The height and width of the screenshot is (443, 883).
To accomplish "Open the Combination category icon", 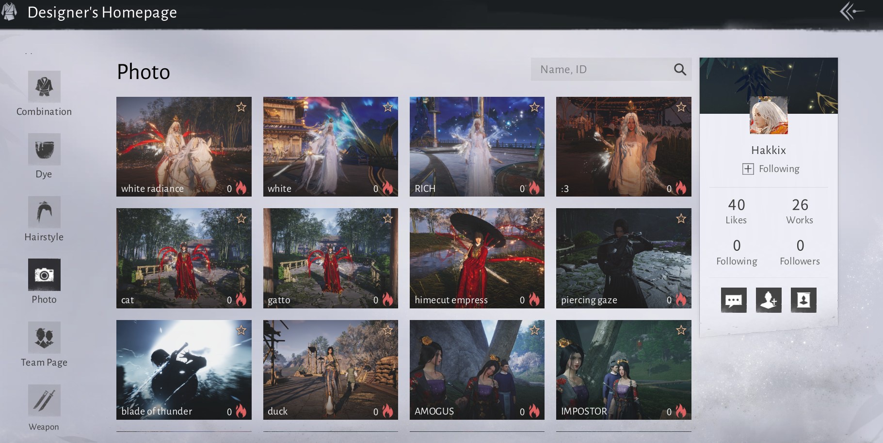I will 44,87.
